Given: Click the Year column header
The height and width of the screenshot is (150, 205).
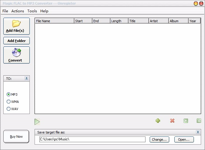Looking at the screenshot, I should pyautogui.click(x=194, y=21).
